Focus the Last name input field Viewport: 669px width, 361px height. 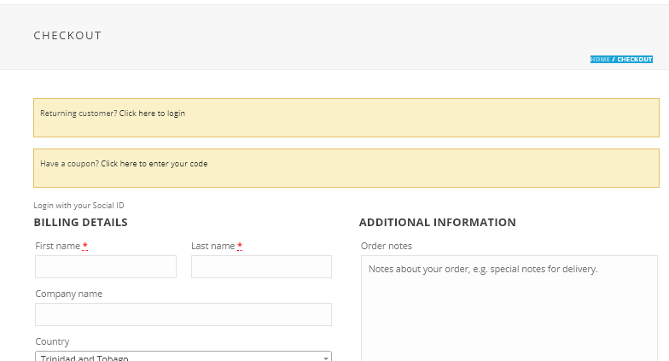pyautogui.click(x=261, y=267)
